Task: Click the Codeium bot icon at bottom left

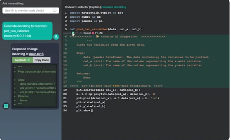Action: pos(6,106)
